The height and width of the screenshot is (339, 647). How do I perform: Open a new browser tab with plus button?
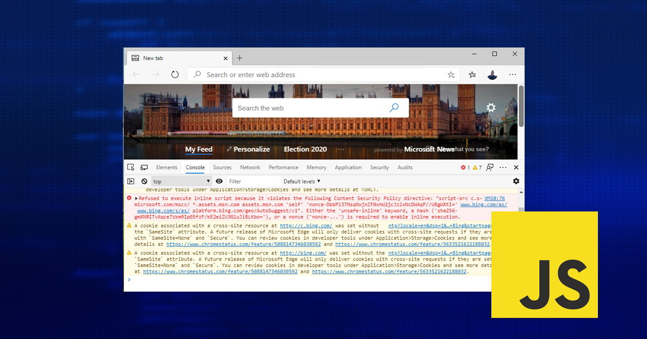(x=240, y=58)
